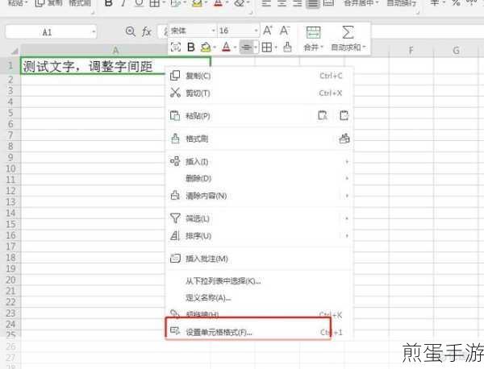
Task: Open the 自动求和 dropdown arrow
Action: (365, 48)
